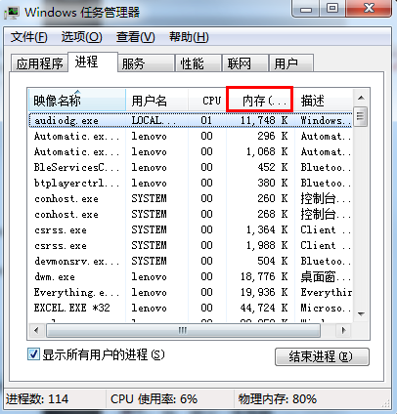Sort by 用户名 column header
The width and height of the screenshot is (397, 414).
pyautogui.click(x=157, y=101)
